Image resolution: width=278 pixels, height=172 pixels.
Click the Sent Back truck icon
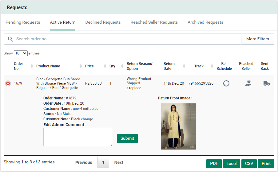click(x=266, y=83)
